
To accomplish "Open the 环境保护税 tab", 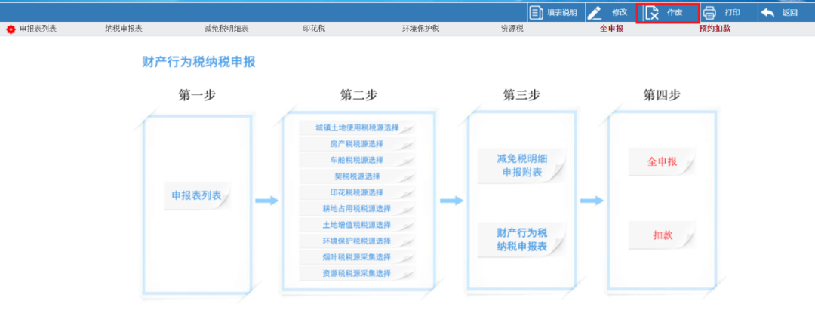I will tap(420, 29).
